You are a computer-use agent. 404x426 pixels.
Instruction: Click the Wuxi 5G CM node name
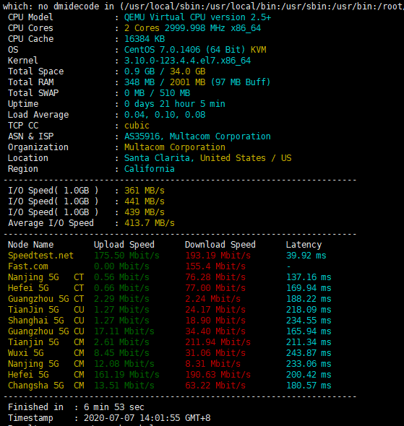46,353
